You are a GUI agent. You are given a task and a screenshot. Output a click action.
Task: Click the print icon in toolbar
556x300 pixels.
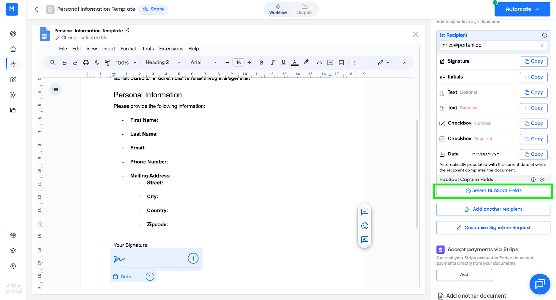[86, 63]
